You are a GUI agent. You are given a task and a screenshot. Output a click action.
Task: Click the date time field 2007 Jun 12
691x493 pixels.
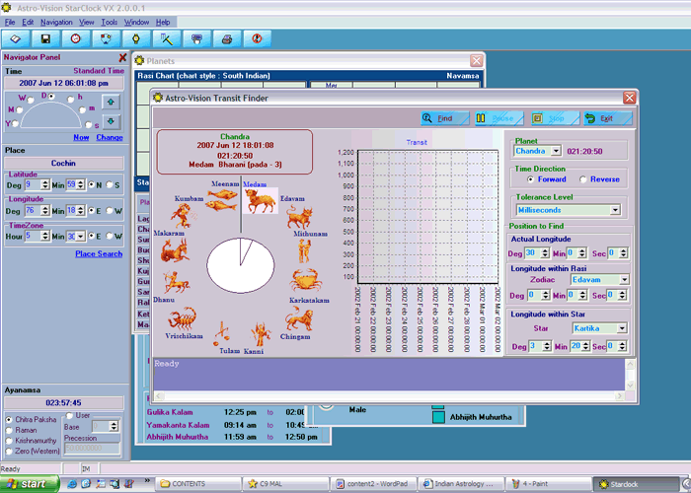tap(63, 83)
